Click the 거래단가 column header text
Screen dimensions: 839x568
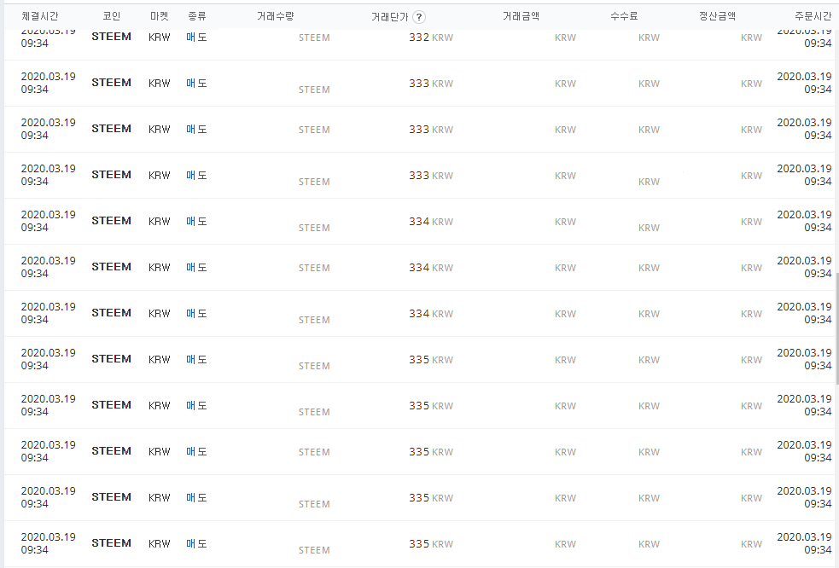(390, 17)
